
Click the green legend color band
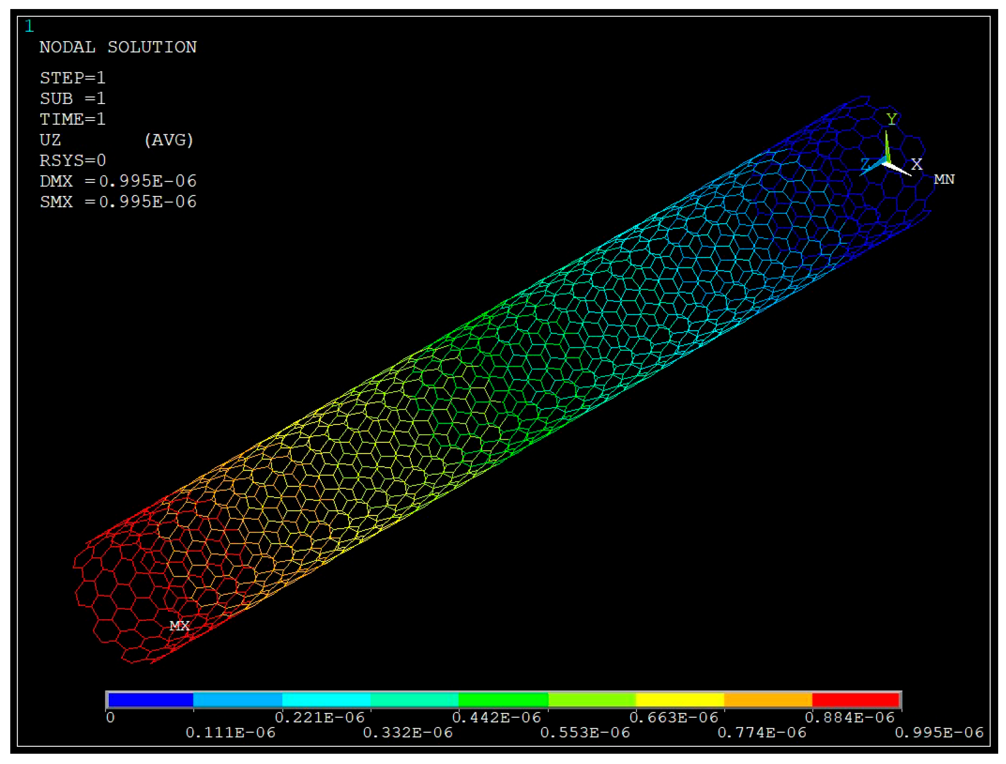pyautogui.click(x=503, y=700)
